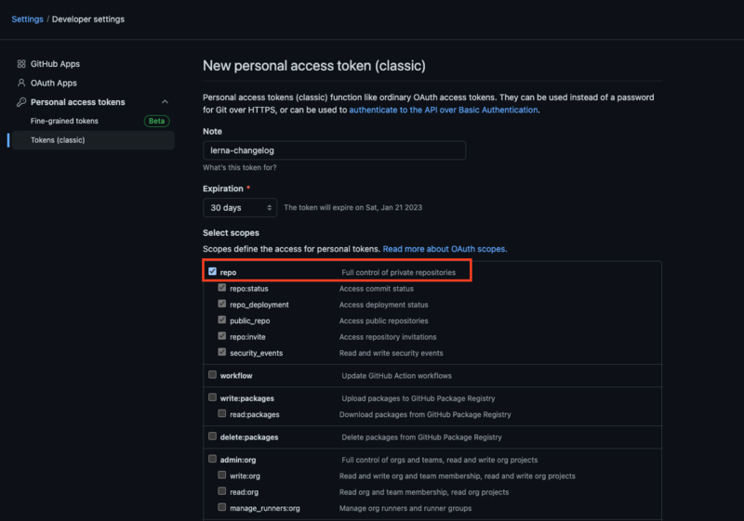Click the Expiration field label
The image size is (744, 521).
click(223, 189)
